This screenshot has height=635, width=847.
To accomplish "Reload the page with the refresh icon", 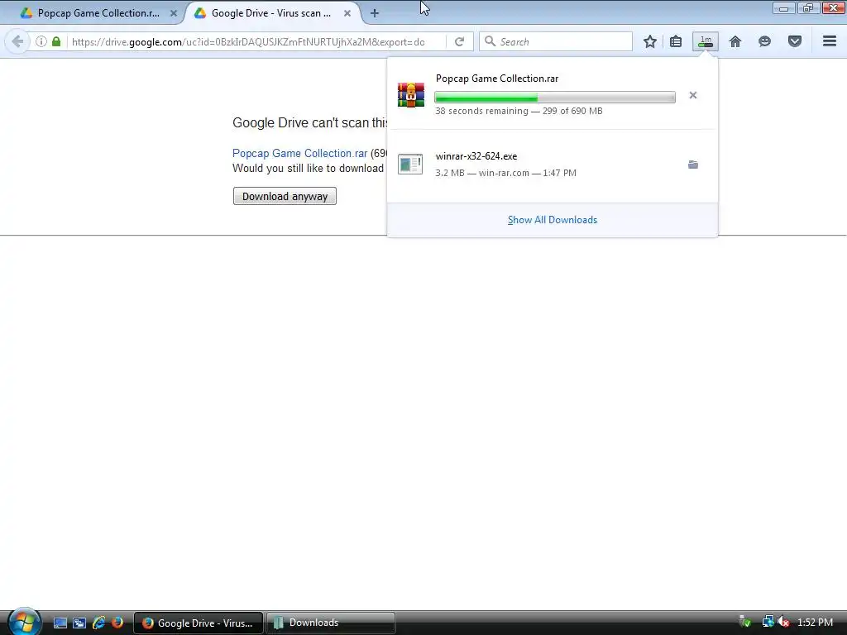I will pos(459,41).
